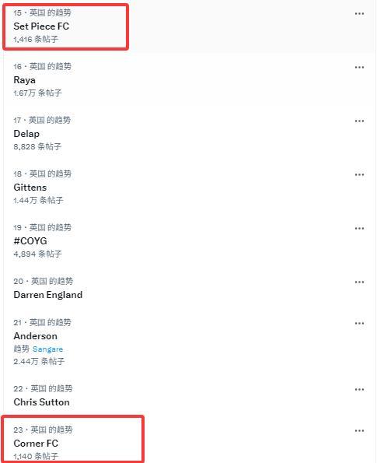Open more options for Darren England trend
The height and width of the screenshot is (463, 377).
(x=359, y=282)
